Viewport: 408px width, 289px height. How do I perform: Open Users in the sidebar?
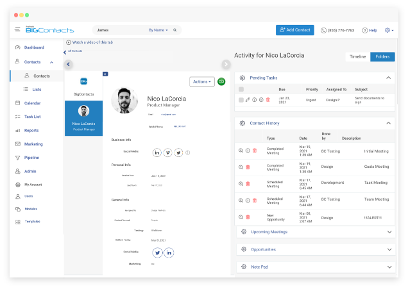29,196
